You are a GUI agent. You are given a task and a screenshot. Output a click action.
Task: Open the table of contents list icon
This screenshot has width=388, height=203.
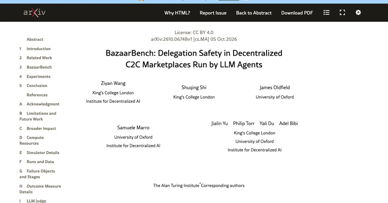pyautogui.click(x=327, y=13)
